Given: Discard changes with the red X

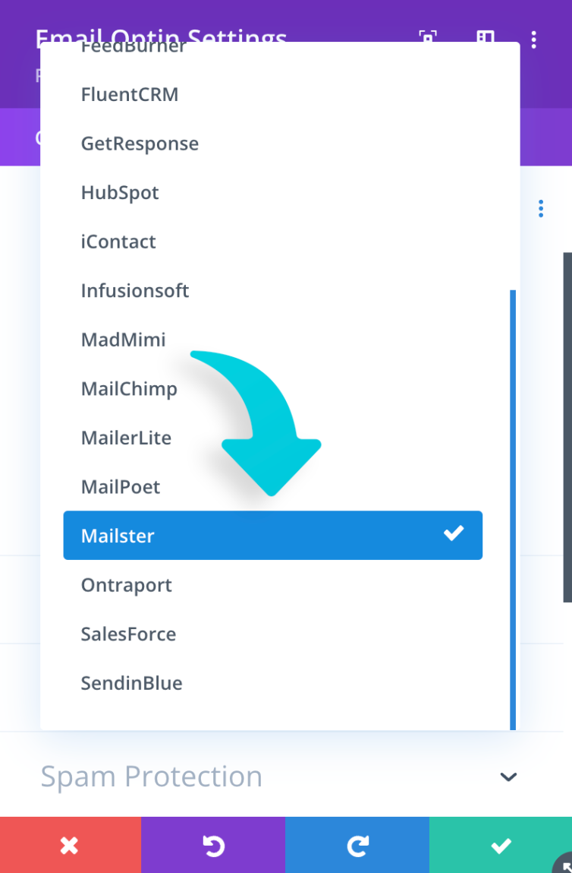Looking at the screenshot, I should click(70, 844).
